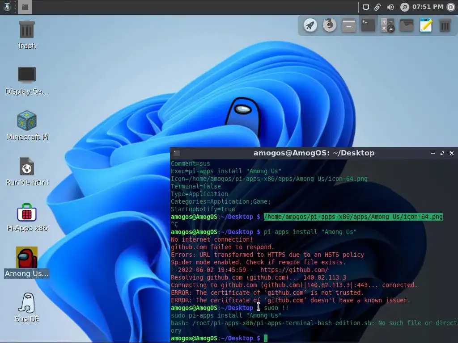This screenshot has width=458, height=343.
Task: Open the display tray icon
Action: click(366, 7)
